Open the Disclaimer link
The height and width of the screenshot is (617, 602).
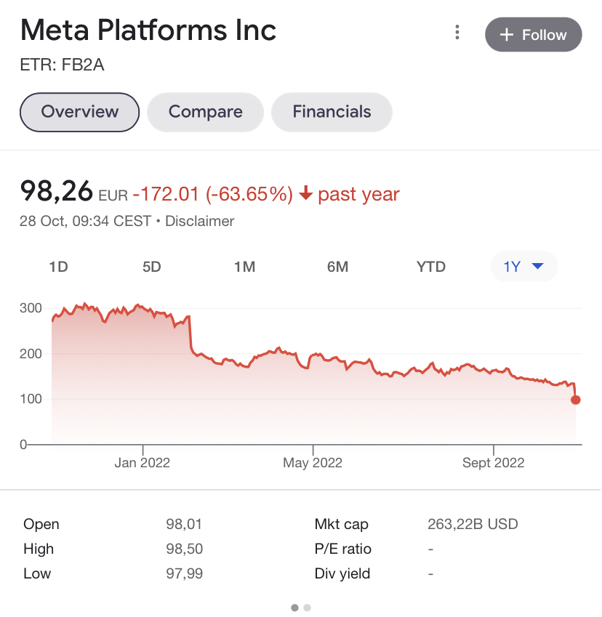coord(200,222)
